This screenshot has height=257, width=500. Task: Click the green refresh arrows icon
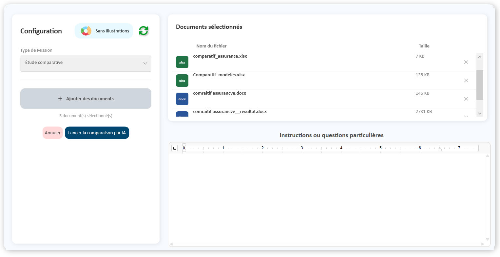(144, 31)
